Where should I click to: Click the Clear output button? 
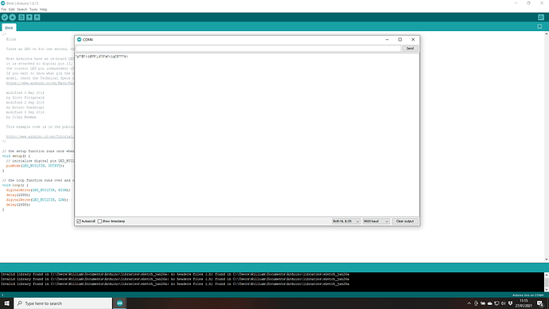tap(405, 221)
